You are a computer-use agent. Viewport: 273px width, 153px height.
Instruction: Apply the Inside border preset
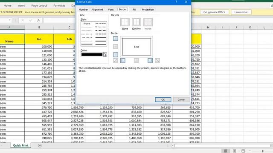tap(148, 22)
